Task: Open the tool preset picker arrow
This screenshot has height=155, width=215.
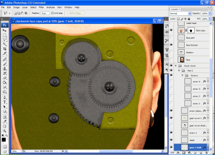Action: tap(9, 13)
